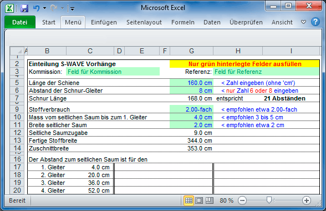Click the 20.0 cm value for 2. Gleiter
The width and height of the screenshot is (326, 211).
(x=99, y=175)
